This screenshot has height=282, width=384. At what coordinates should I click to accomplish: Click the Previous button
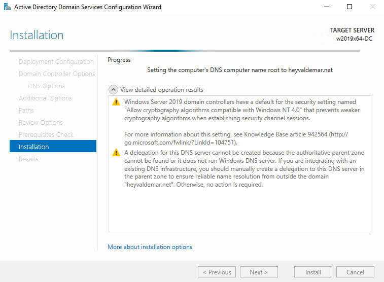(217, 272)
